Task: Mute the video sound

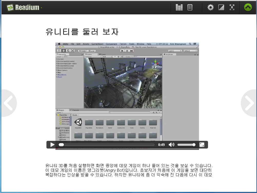Action: coord(171,145)
